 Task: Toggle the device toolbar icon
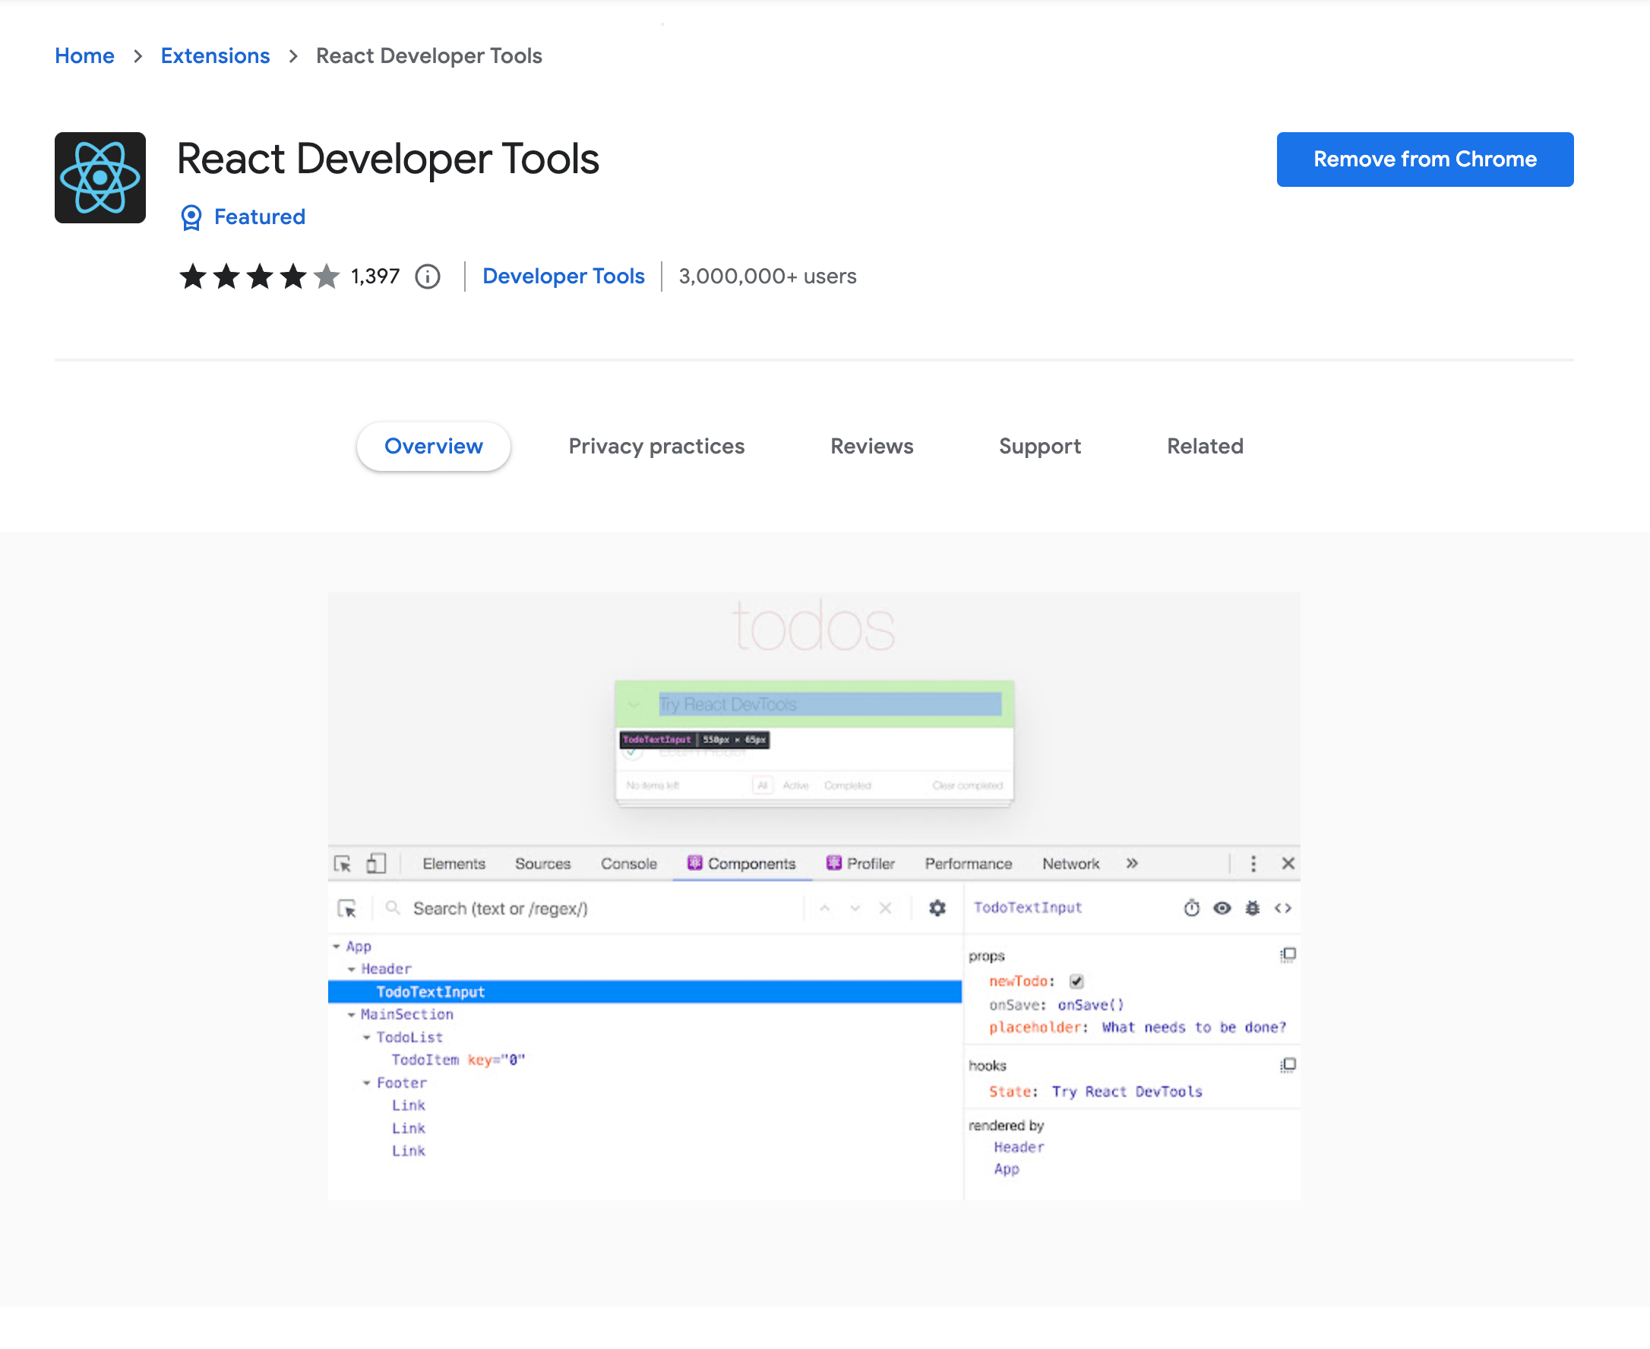(376, 864)
